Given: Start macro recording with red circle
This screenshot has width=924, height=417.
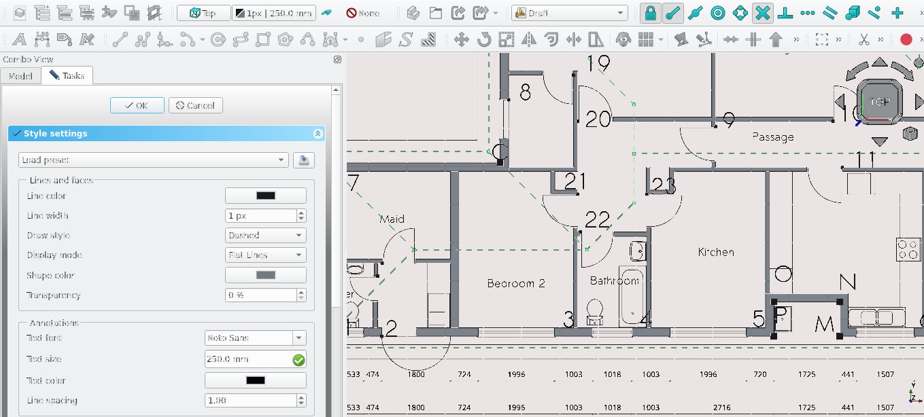Looking at the screenshot, I should tap(906, 40).
